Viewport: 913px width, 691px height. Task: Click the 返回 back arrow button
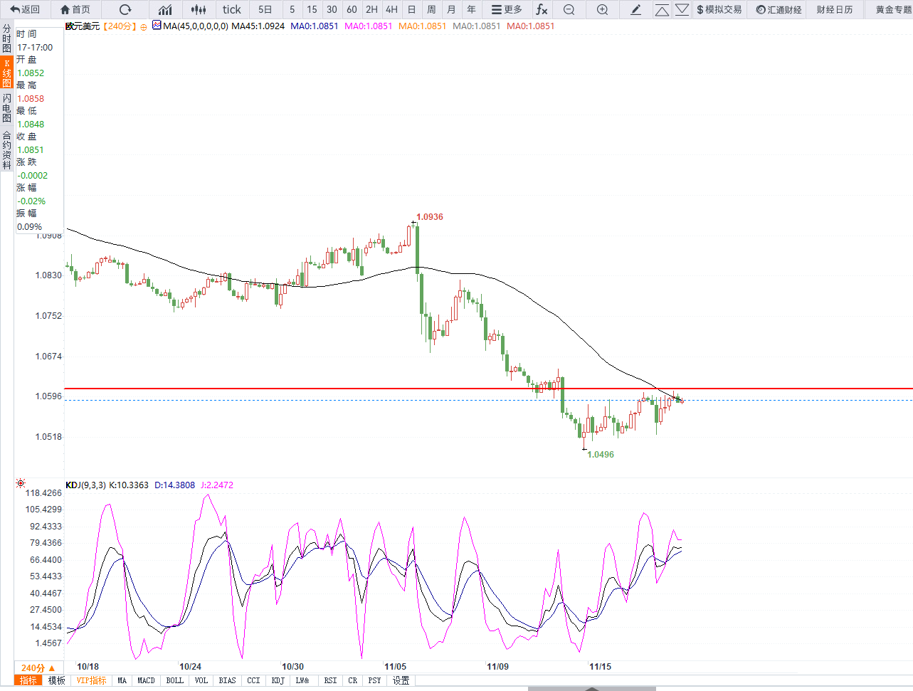(25, 9)
